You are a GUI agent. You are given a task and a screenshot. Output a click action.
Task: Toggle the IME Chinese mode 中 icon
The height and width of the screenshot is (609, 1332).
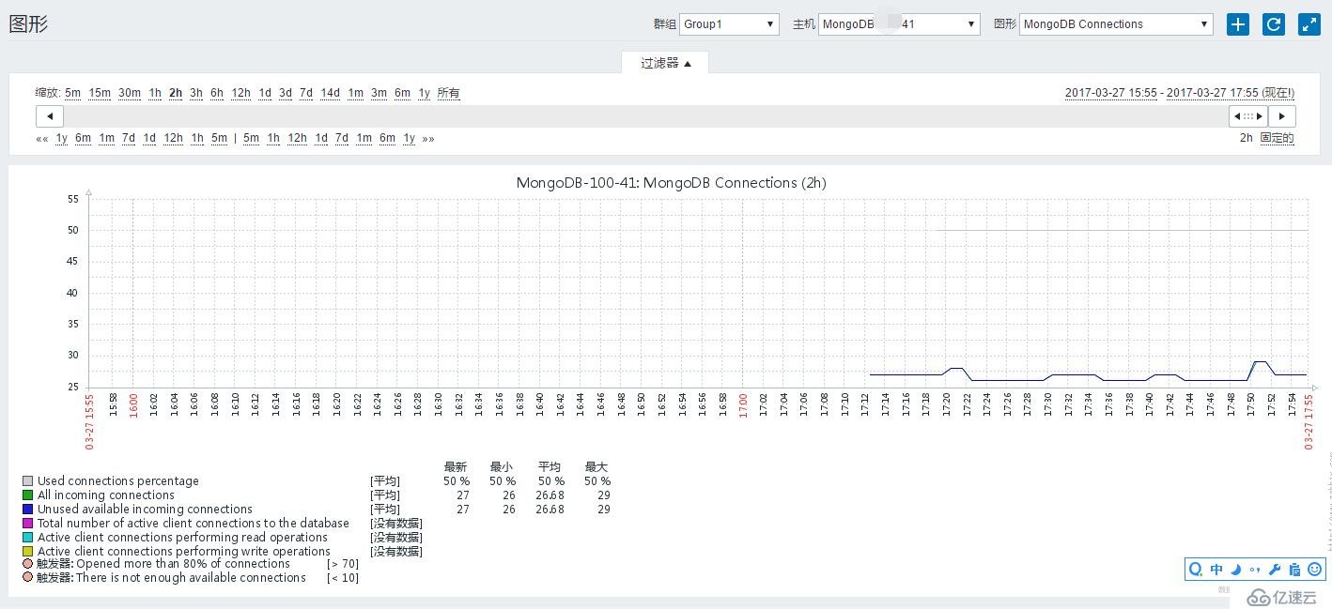[1216, 569]
